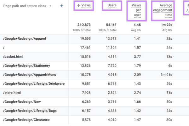
Task: Click the Views per user column header
Action: (x=136, y=10)
